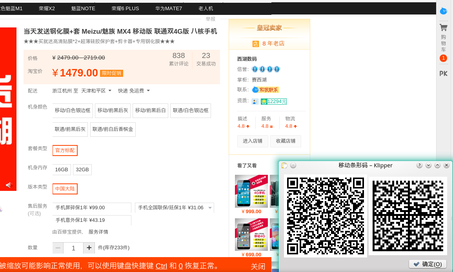Click the round pin button in Klipper title bar
Viewport: 453px width, 272px height.
tap(293, 165)
